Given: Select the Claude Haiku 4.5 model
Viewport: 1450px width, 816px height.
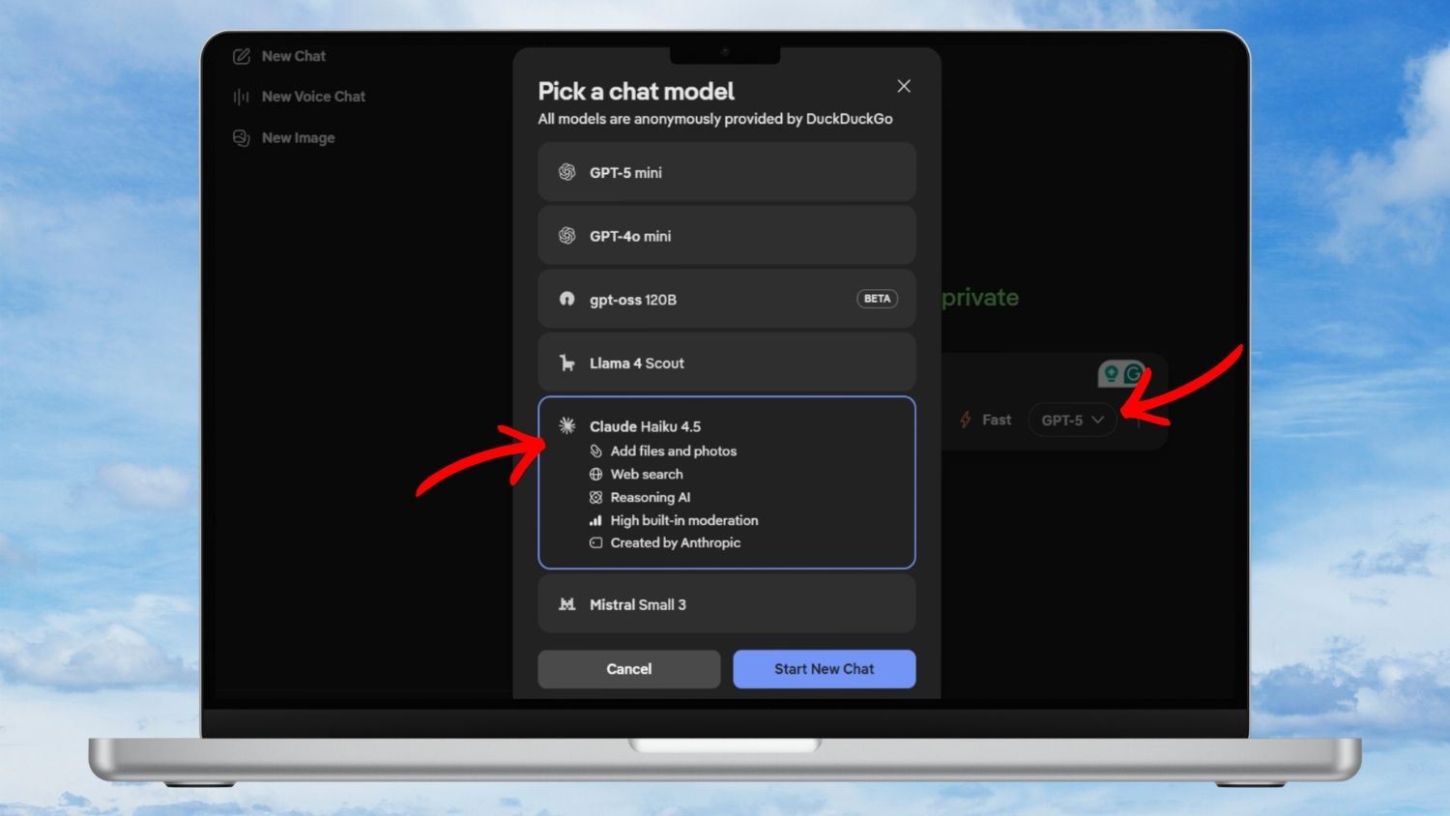Looking at the screenshot, I should pyautogui.click(x=727, y=482).
